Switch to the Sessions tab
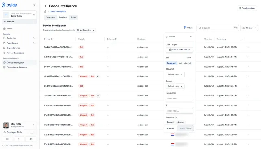This screenshot has width=261, height=149. [x=63, y=17]
